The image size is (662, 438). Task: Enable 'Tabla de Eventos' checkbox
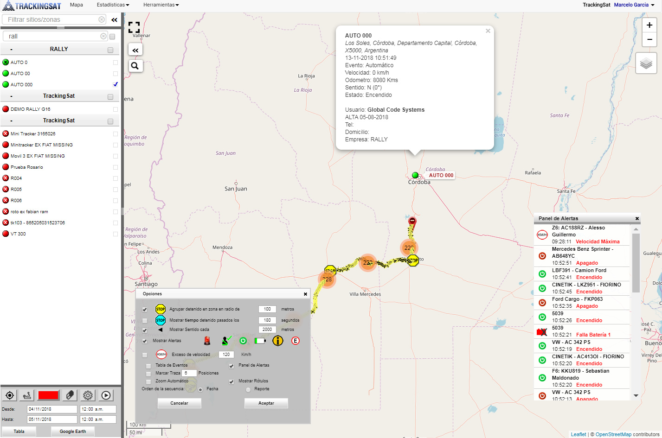[148, 366]
